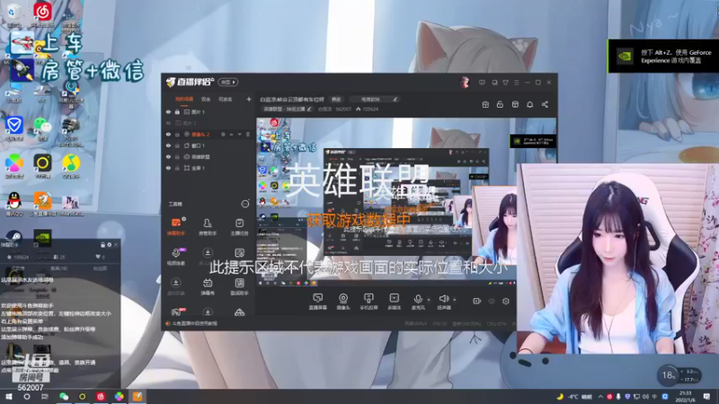
Task: Toggle visibility of 全屏 1 layer
Action: [x=168, y=168]
